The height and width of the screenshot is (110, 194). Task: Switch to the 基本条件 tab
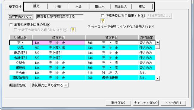point(15,7)
